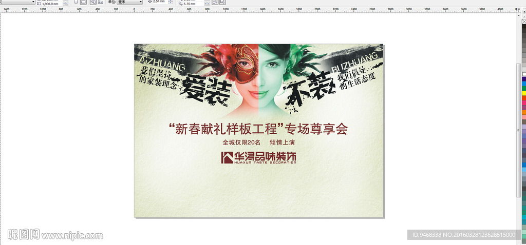Click the duplicate distance field 6.35 mm
This screenshot has height=245, width=526.
[x=193, y=4]
